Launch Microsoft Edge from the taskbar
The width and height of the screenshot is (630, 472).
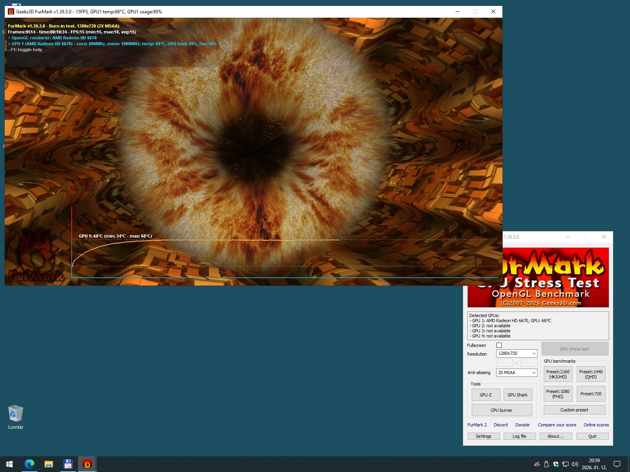tap(29, 464)
